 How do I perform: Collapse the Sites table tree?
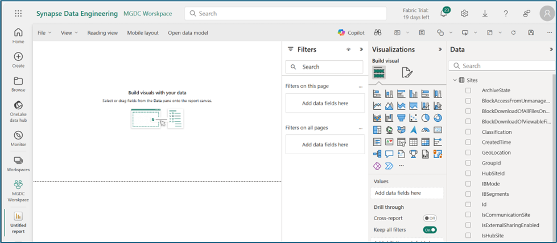455,80
